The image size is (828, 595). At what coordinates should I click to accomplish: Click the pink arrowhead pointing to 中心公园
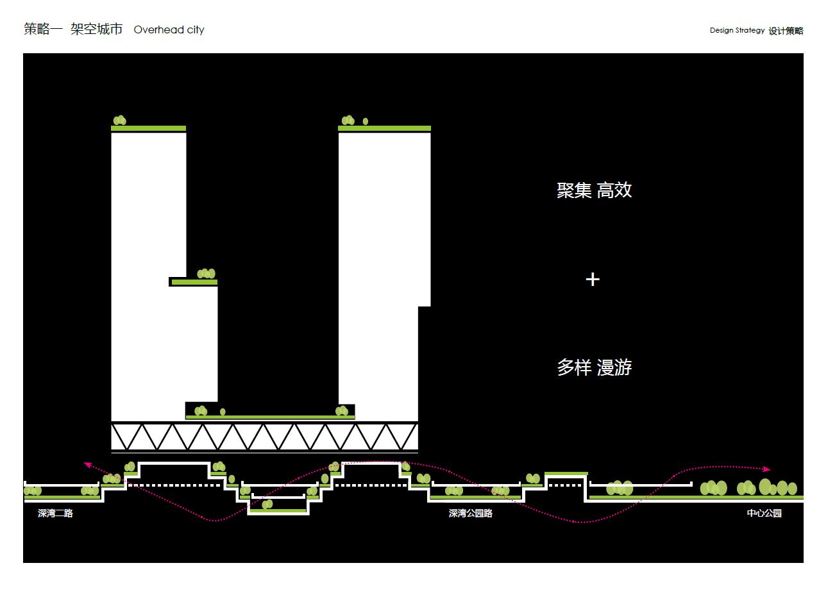pyautogui.click(x=766, y=469)
